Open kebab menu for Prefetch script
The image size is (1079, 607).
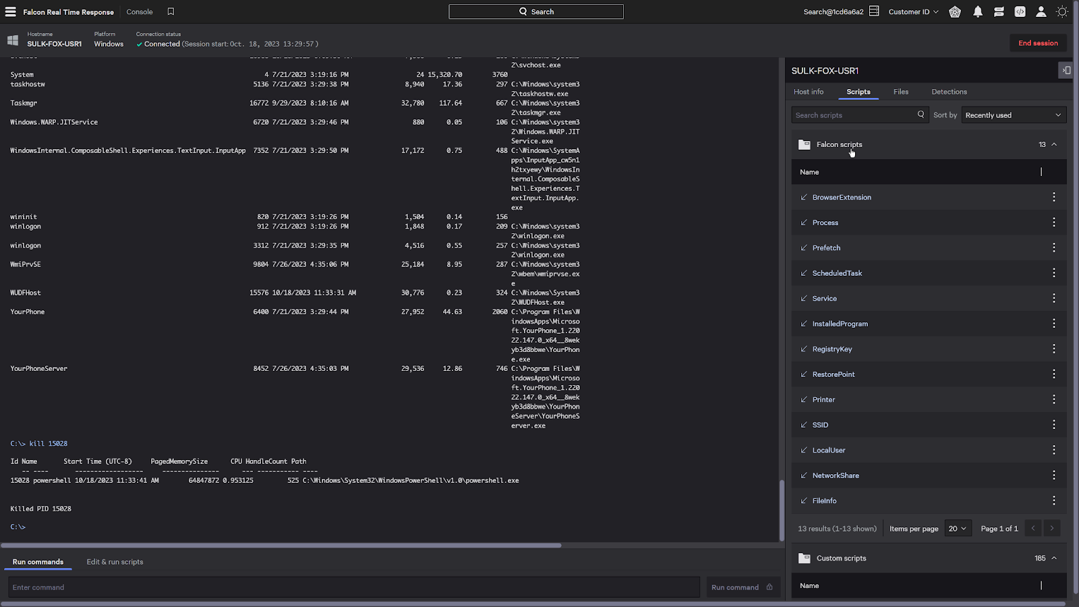pyautogui.click(x=1053, y=248)
